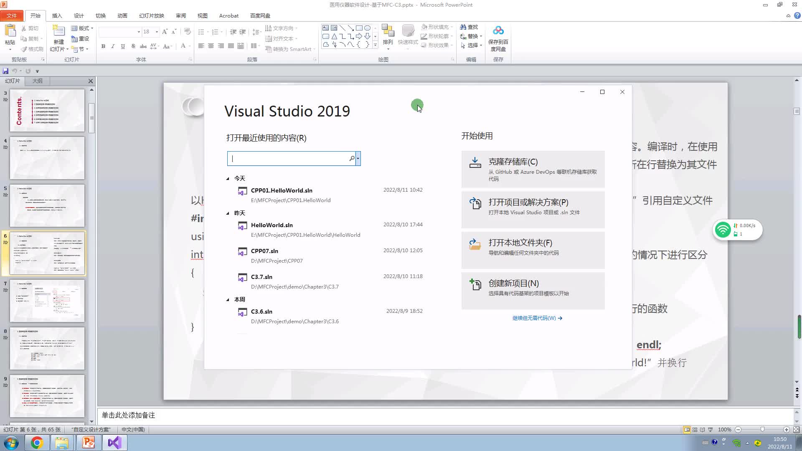
Task: Click Format Painter (格式刷) button
Action: coord(32,49)
